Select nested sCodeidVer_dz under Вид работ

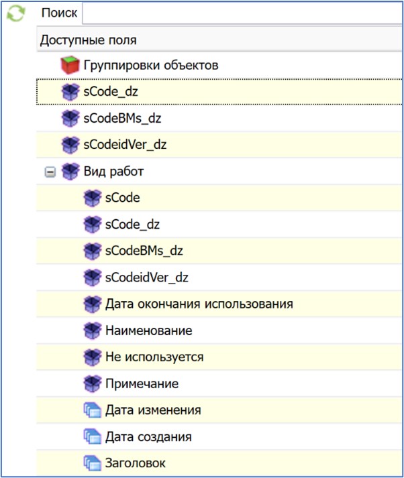pyautogui.click(x=146, y=278)
